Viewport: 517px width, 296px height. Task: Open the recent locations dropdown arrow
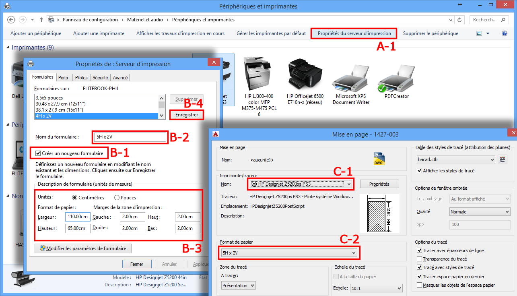[33, 20]
